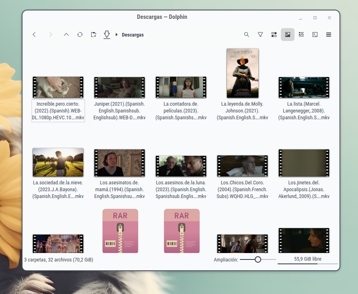Toggle thumbnail previews button
The image size is (358, 294).
point(288,35)
